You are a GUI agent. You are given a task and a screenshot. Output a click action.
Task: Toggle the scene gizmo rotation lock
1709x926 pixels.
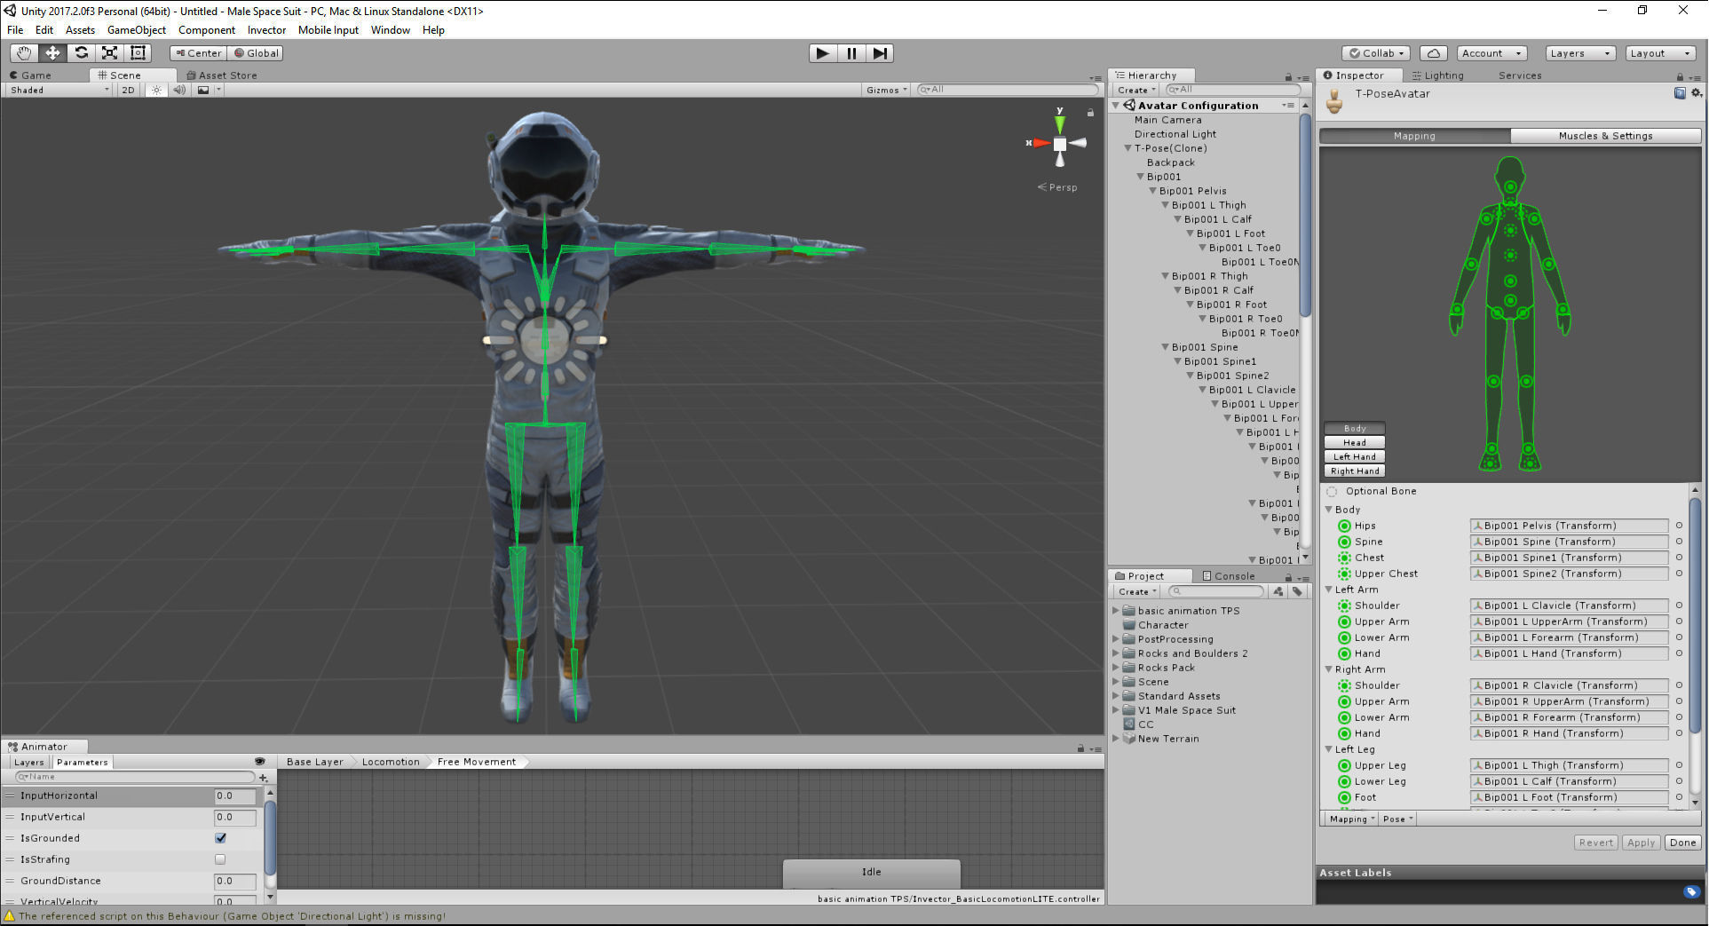1090,113
